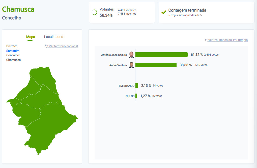Click António José Seguro's green result bar

(161, 55)
